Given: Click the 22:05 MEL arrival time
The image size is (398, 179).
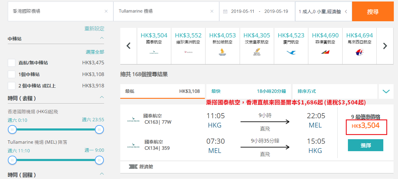Looking at the screenshot, I should point(316,116).
